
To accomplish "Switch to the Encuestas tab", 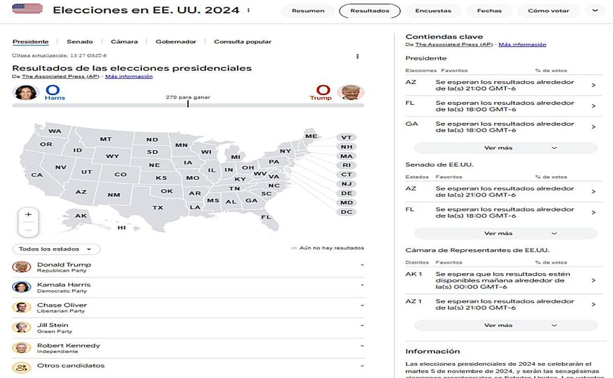I will point(433,11).
